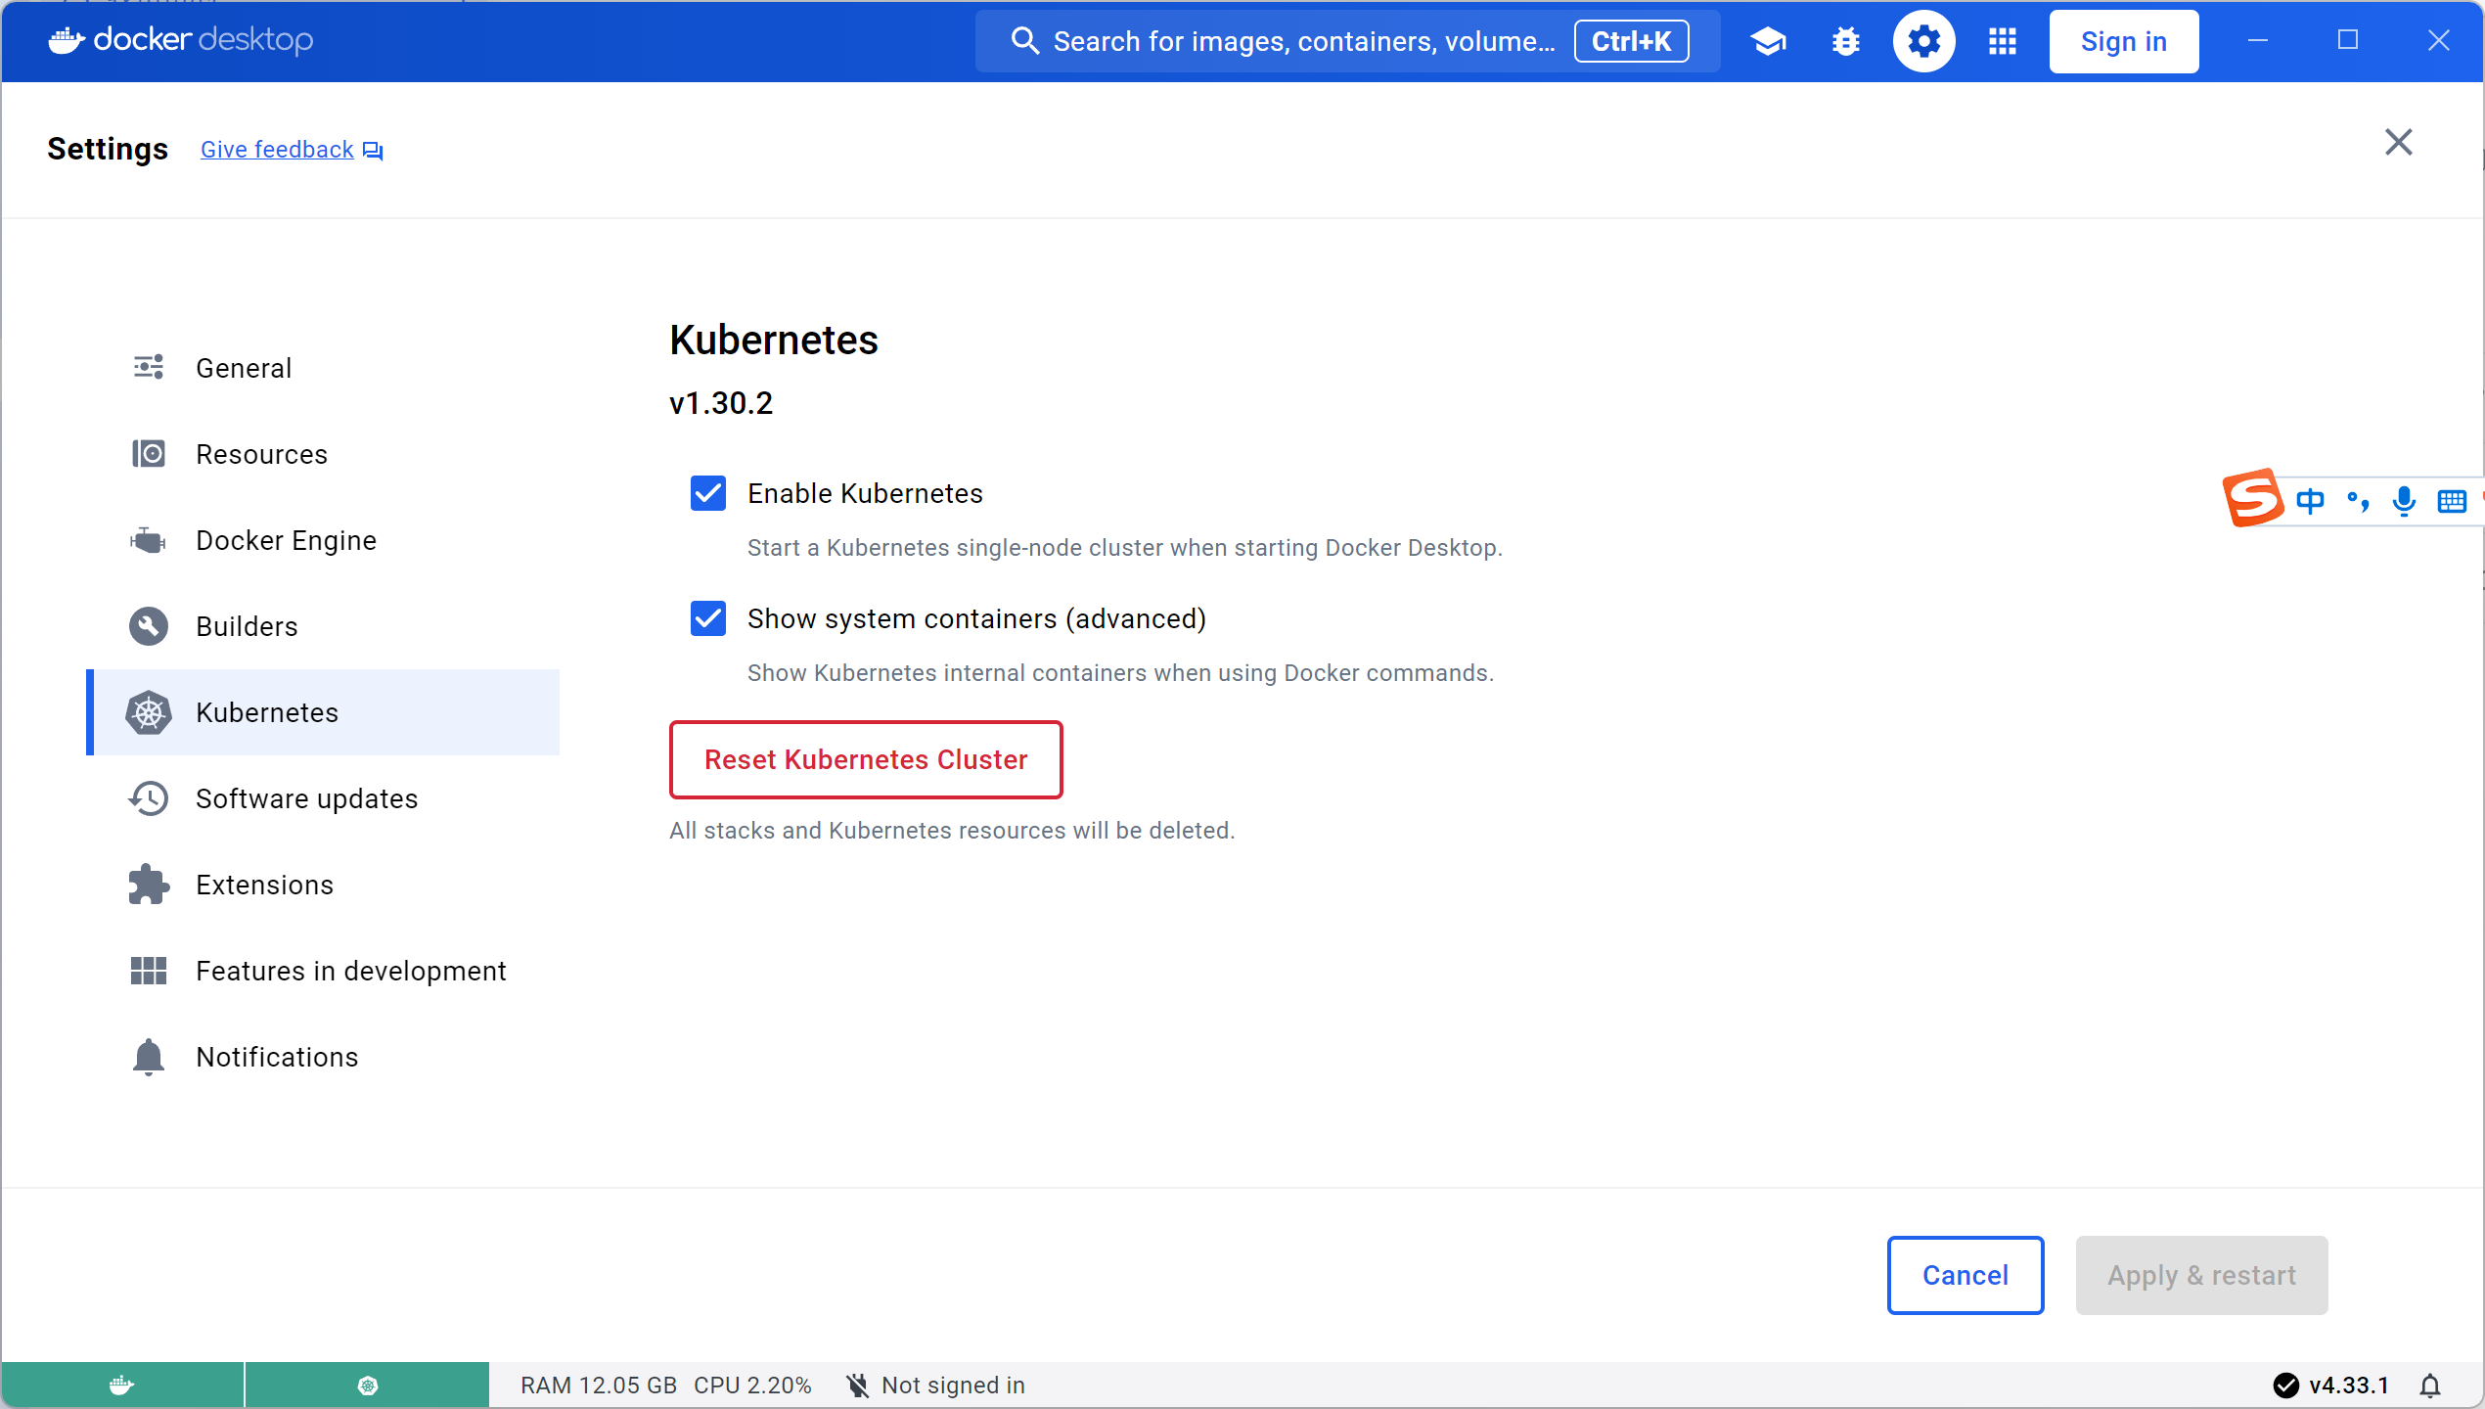
Task: Toggle Chinese input mode on IME bar
Action: coord(2310,501)
